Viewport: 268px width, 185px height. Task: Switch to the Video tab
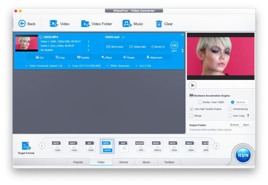click(101, 162)
